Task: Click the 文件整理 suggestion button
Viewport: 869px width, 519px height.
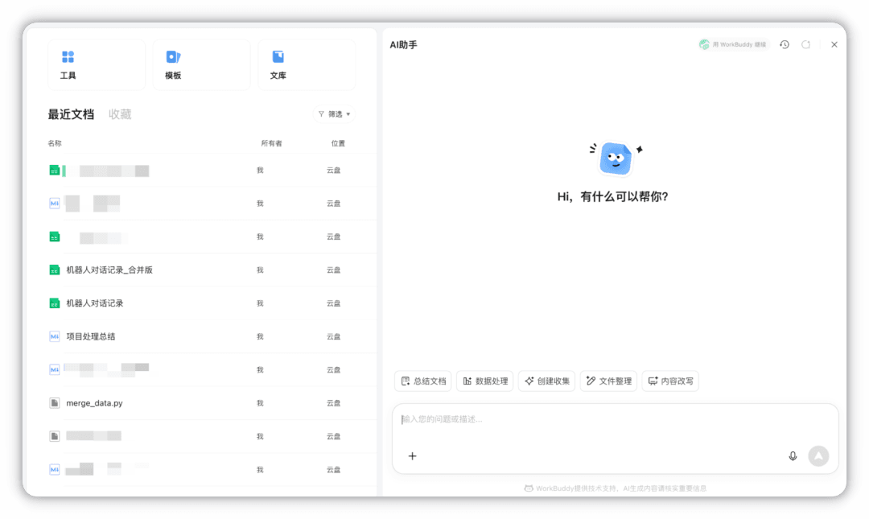Action: tap(608, 381)
